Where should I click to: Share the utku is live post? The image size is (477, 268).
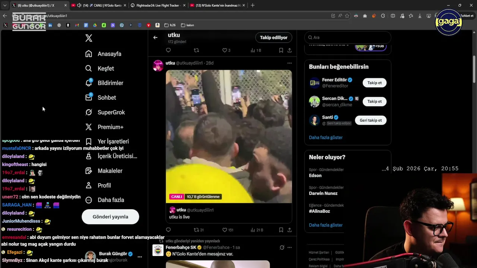pos(290,230)
